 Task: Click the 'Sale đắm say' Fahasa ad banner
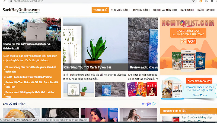(188, 46)
